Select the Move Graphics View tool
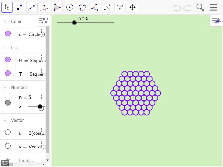The width and height of the screenshot is (223, 167). 132,7
